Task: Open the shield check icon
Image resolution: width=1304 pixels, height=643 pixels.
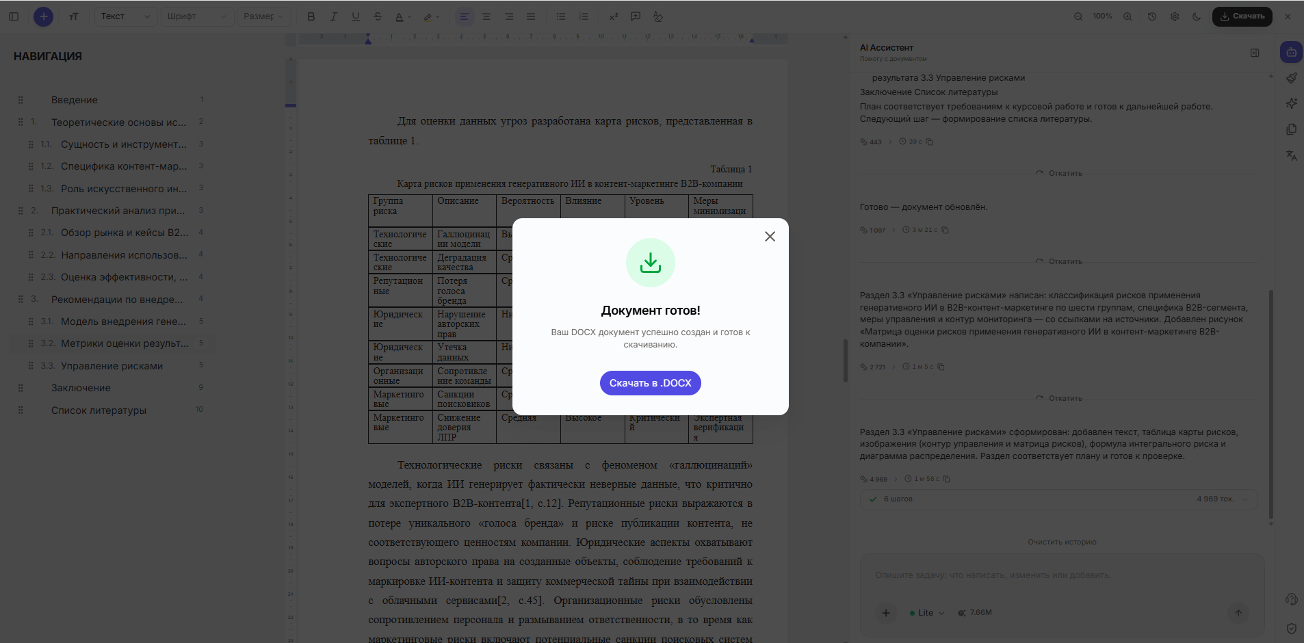Action: 1292,629
